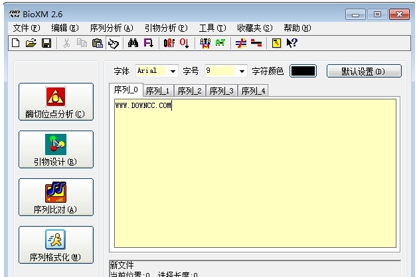Screen dimensions: 419x277
Task: Open the 帮助(H) menu
Action: 297,28
